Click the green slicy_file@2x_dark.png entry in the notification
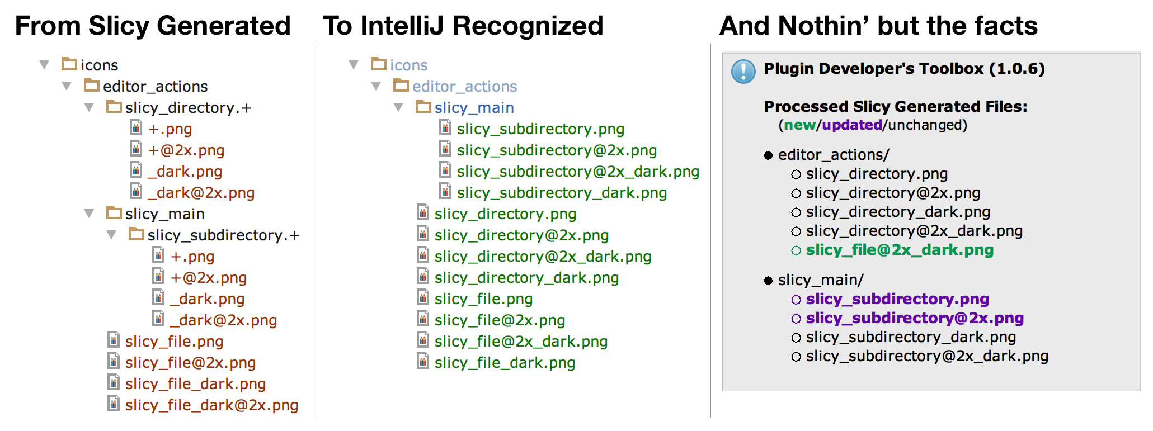The image size is (1153, 431). click(899, 250)
